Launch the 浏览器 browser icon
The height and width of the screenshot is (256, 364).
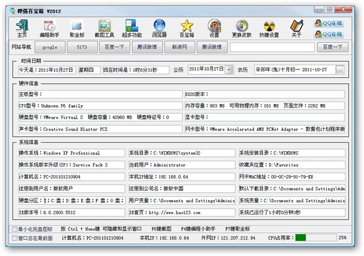(x=159, y=29)
